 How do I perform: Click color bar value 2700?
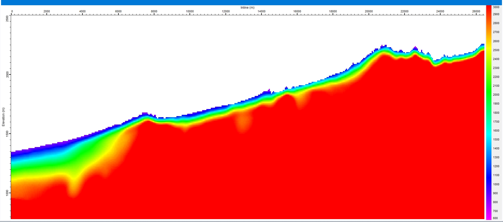(496, 32)
